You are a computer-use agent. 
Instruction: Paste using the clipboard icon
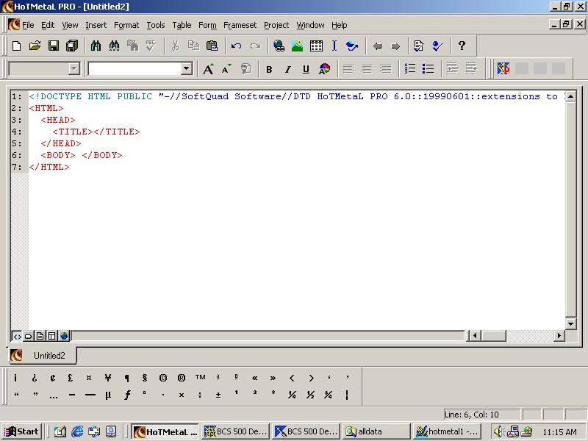click(212, 46)
